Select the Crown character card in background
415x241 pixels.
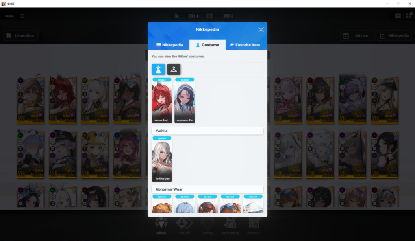[x=95, y=100]
